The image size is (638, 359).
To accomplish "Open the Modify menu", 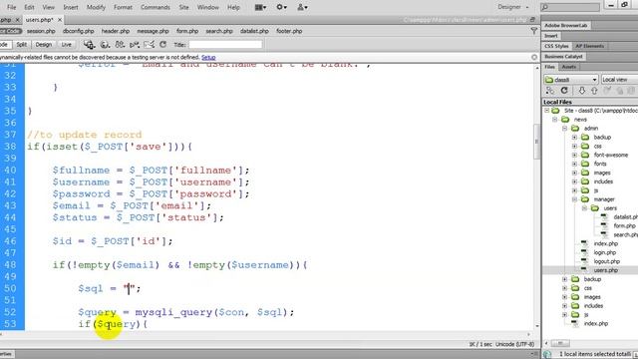I will (x=96, y=7).
